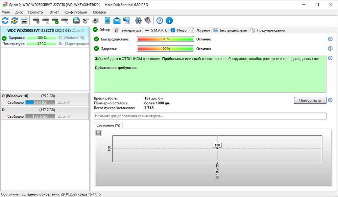The width and height of the screenshot is (338, 197).
Task: Click the Быстродействие 100 % progress bar
Action: 165,39
